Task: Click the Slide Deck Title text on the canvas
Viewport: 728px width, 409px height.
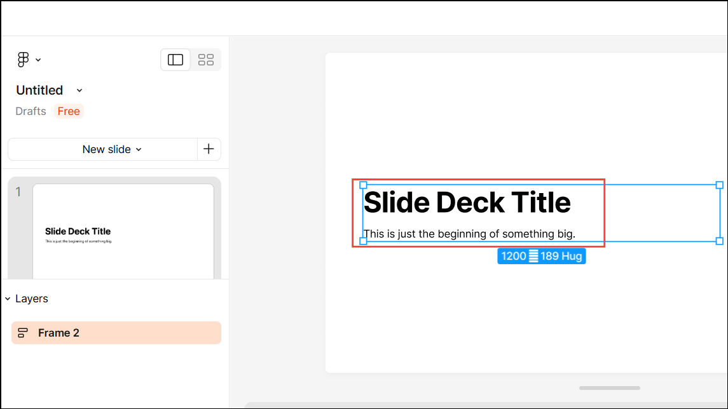Action: [469, 202]
